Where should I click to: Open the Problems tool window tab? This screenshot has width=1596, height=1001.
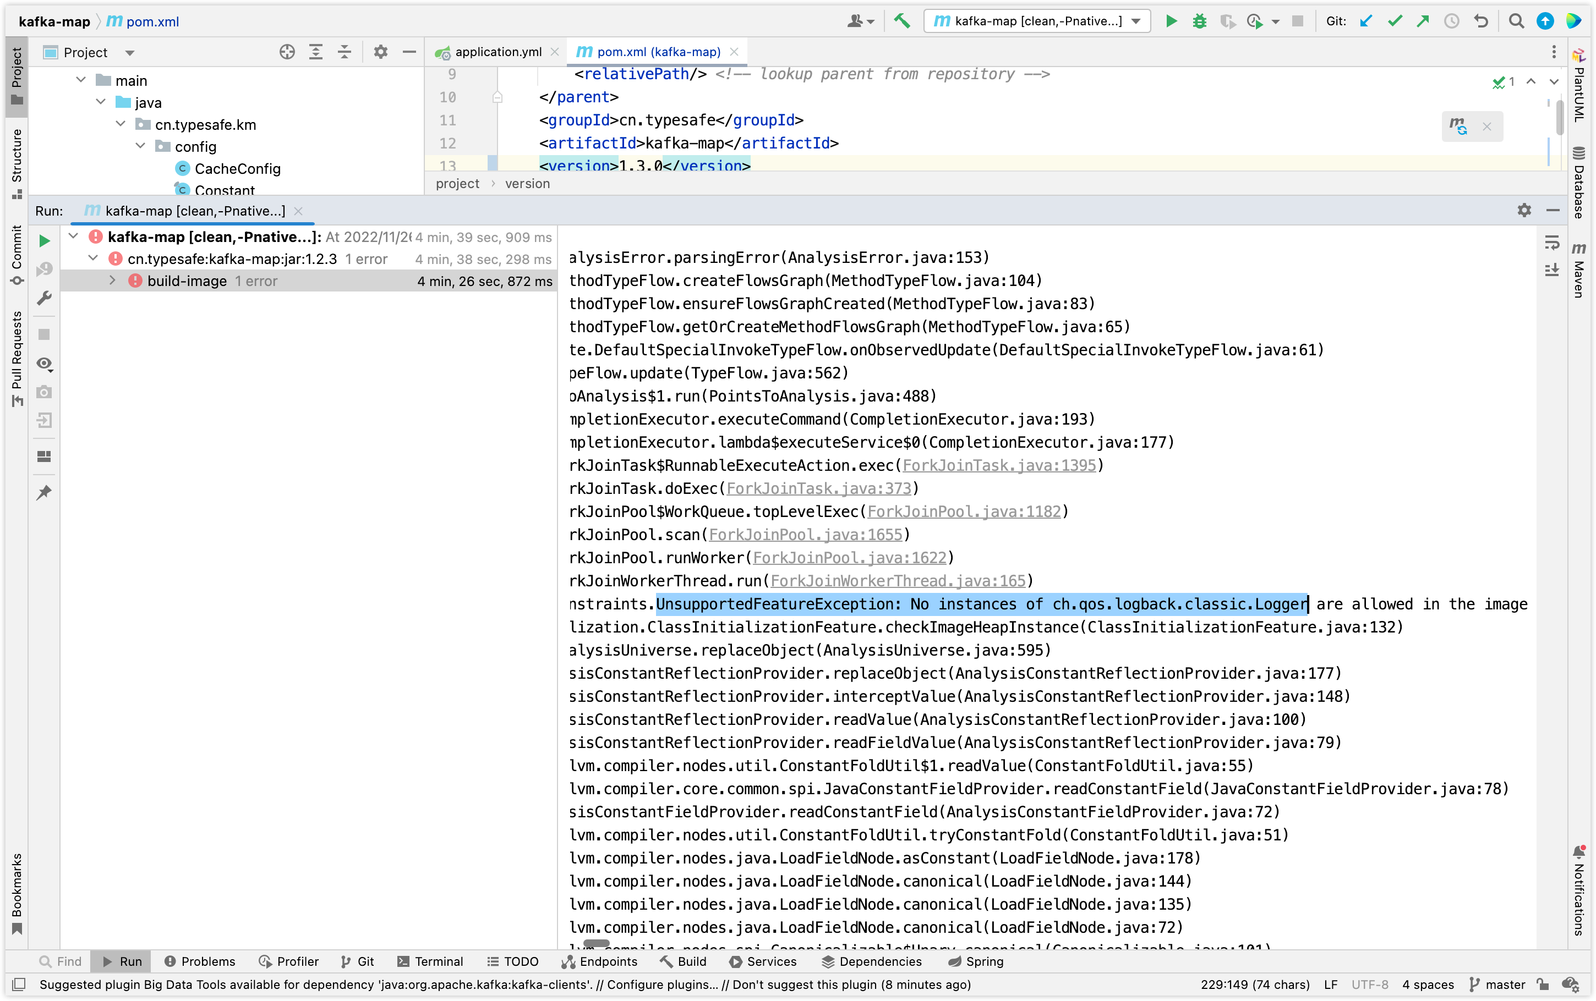(x=200, y=961)
